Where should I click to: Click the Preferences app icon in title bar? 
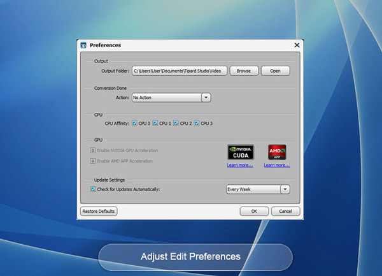[83, 45]
